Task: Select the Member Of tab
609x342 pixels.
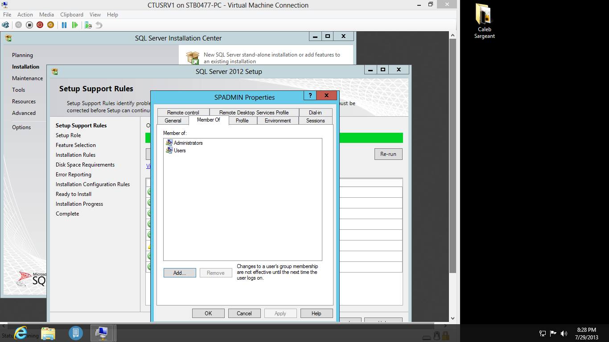Action: tap(209, 120)
